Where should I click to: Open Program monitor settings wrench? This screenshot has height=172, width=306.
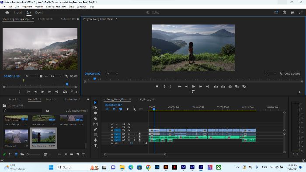pos(281,74)
